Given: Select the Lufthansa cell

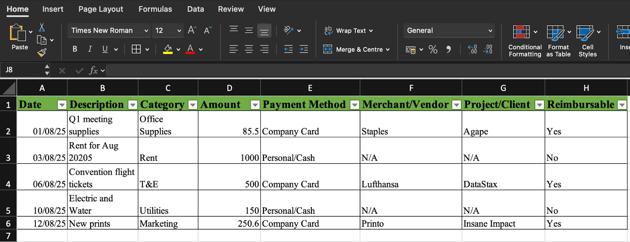Looking at the screenshot, I should (411, 177).
